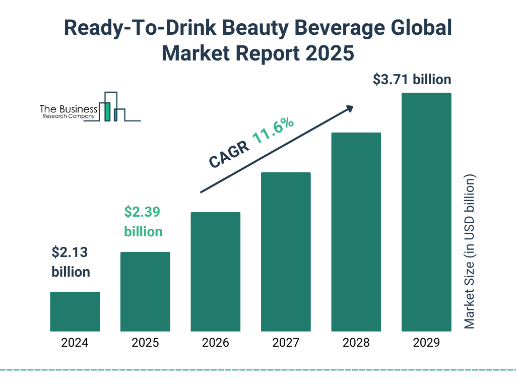The image size is (516, 387).
Task: Click the $2.13 billion value label
Action: (x=71, y=262)
